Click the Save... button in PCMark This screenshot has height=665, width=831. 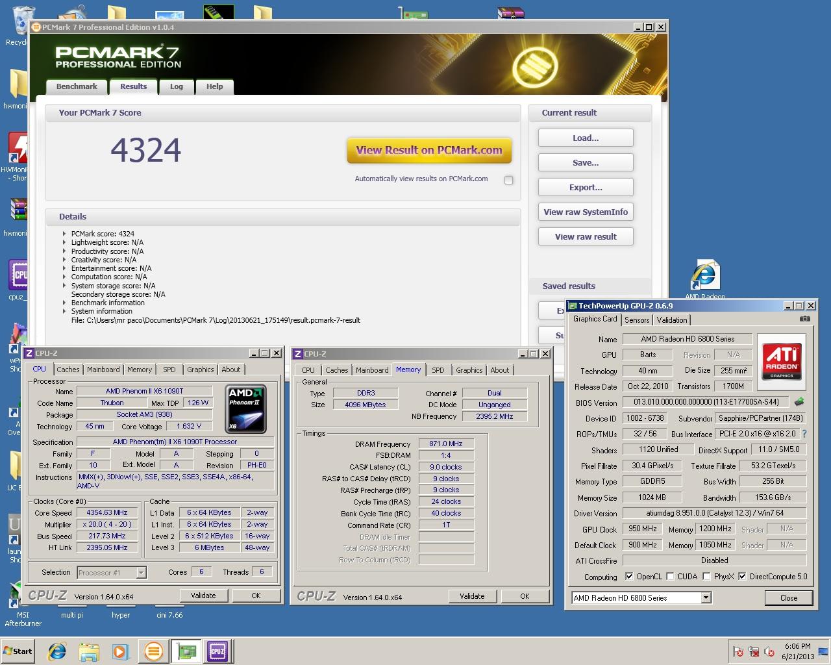coord(586,163)
